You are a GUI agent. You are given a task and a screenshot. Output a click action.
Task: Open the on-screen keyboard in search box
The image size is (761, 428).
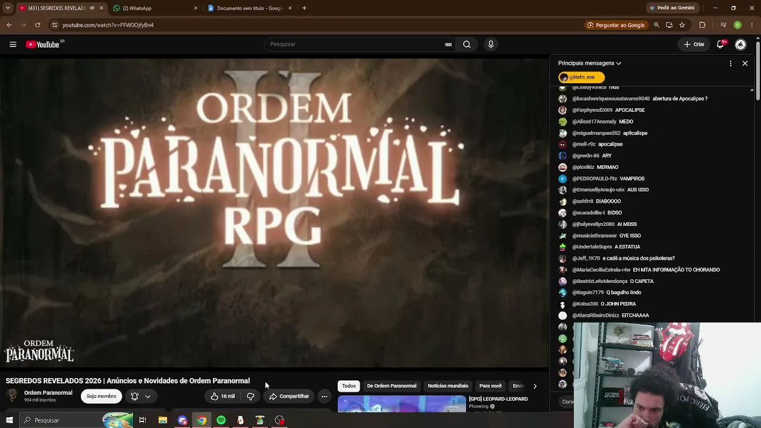pyautogui.click(x=448, y=44)
